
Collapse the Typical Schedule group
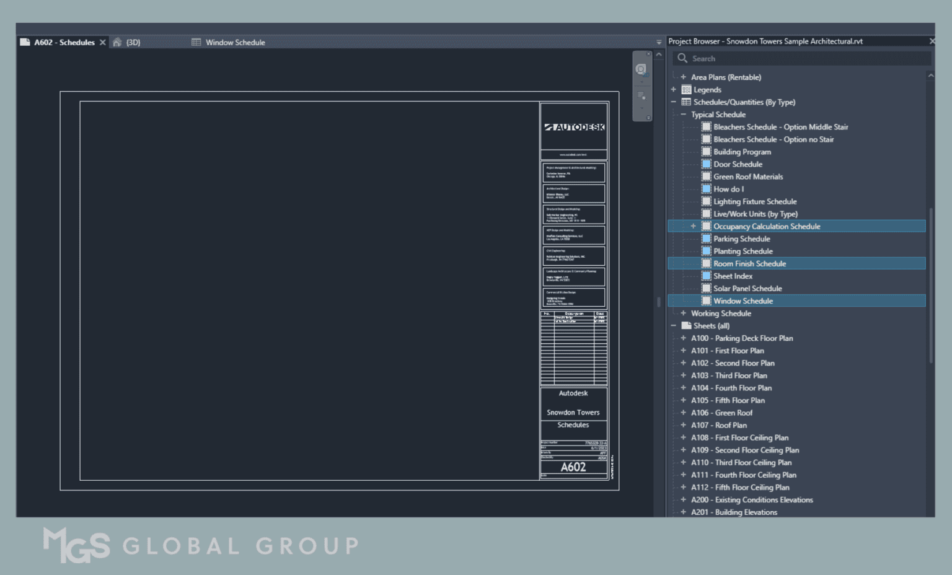683,114
